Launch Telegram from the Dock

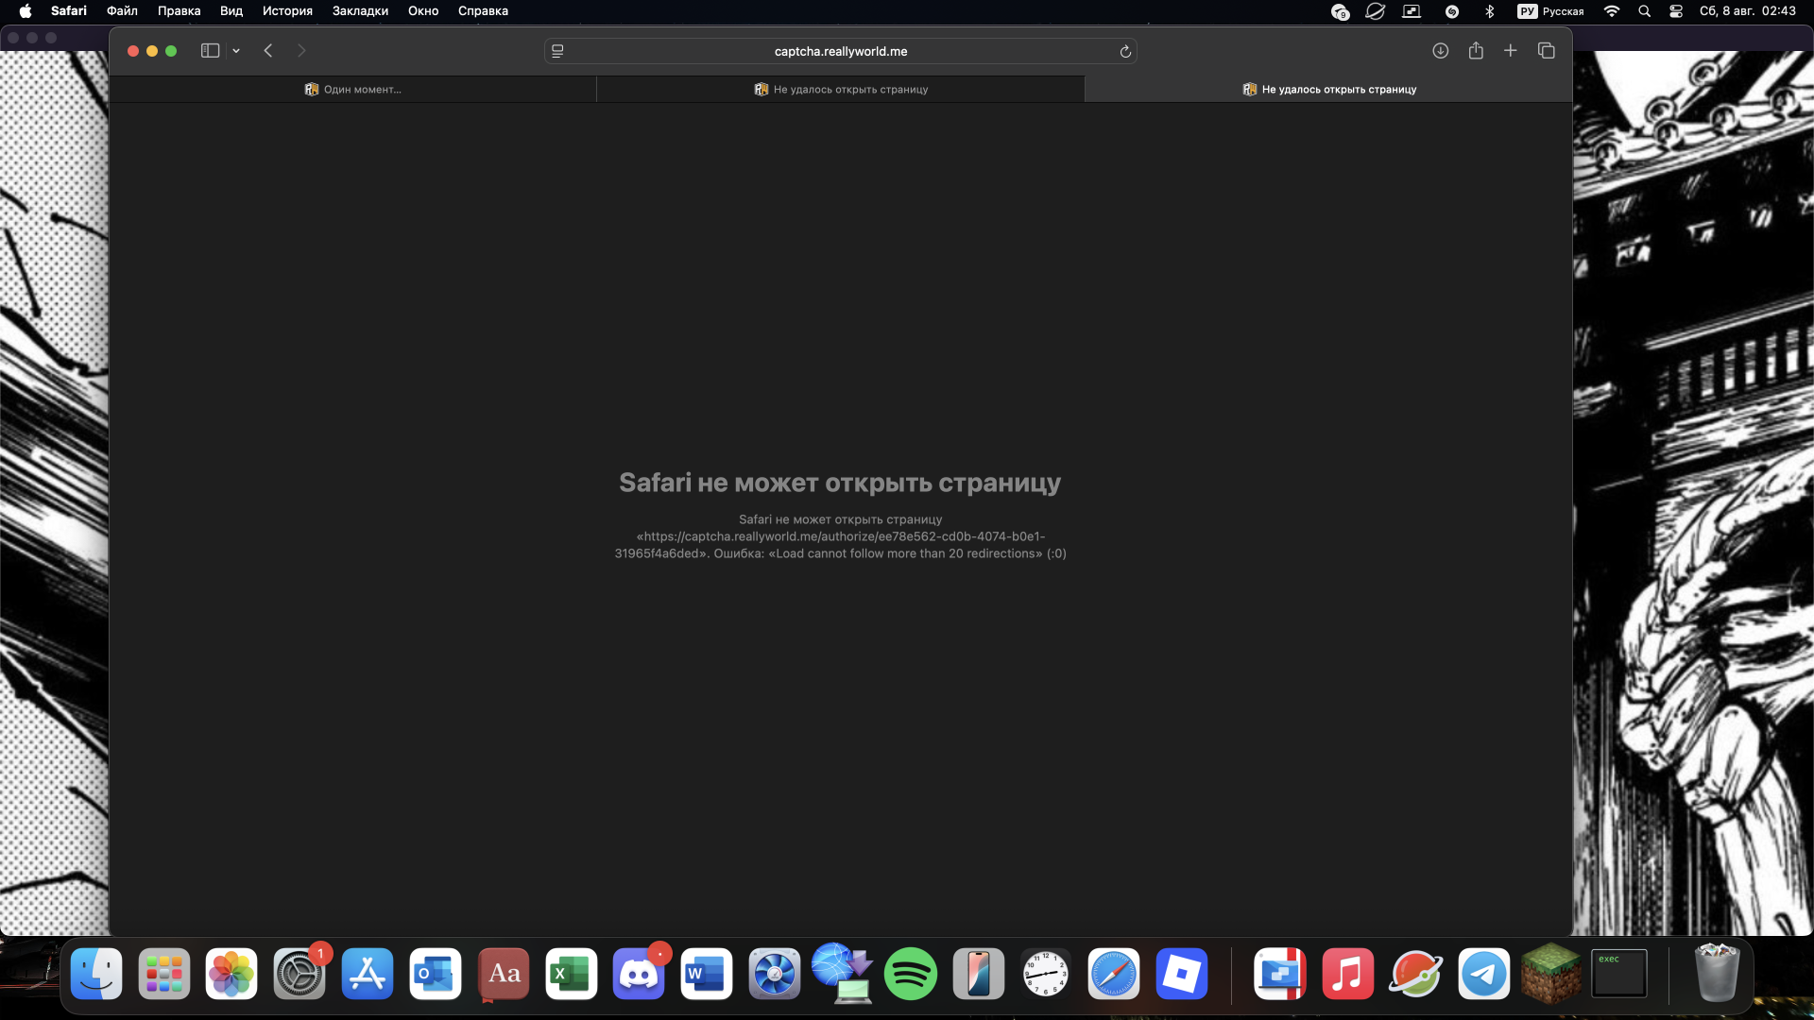1483,974
